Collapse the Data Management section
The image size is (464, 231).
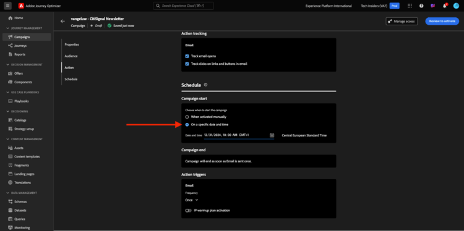[8, 193]
